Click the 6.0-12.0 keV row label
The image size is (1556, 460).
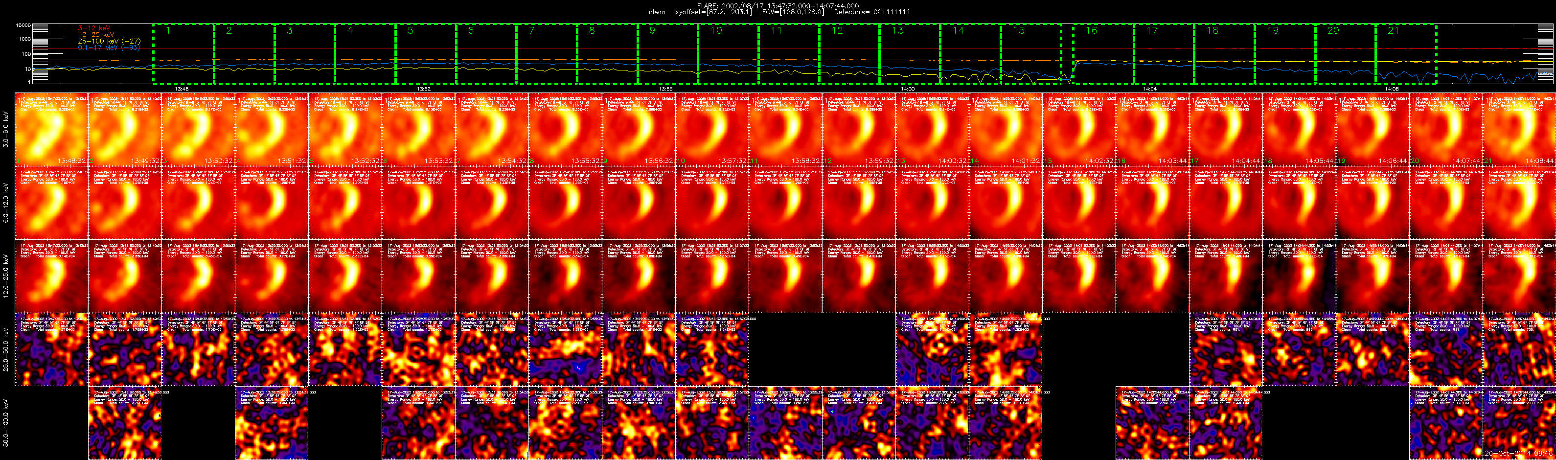pos(6,203)
